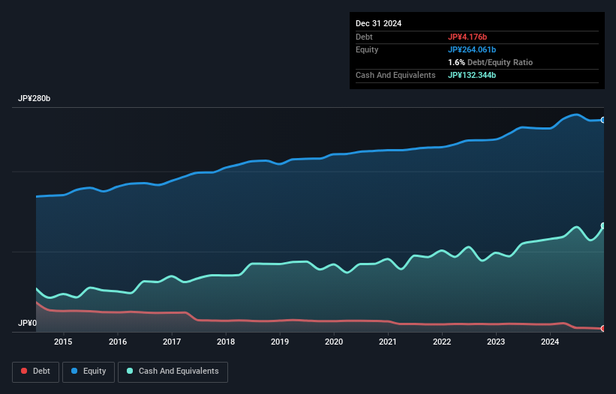The height and width of the screenshot is (394, 616).
Task: Click the 1.6% Debt/Equity Ratio text
Action: 490,62
